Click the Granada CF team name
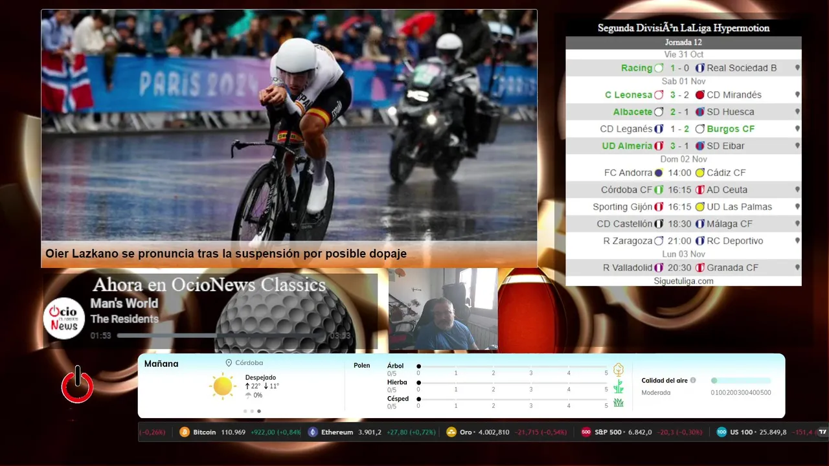The height and width of the screenshot is (466, 829). tap(732, 267)
